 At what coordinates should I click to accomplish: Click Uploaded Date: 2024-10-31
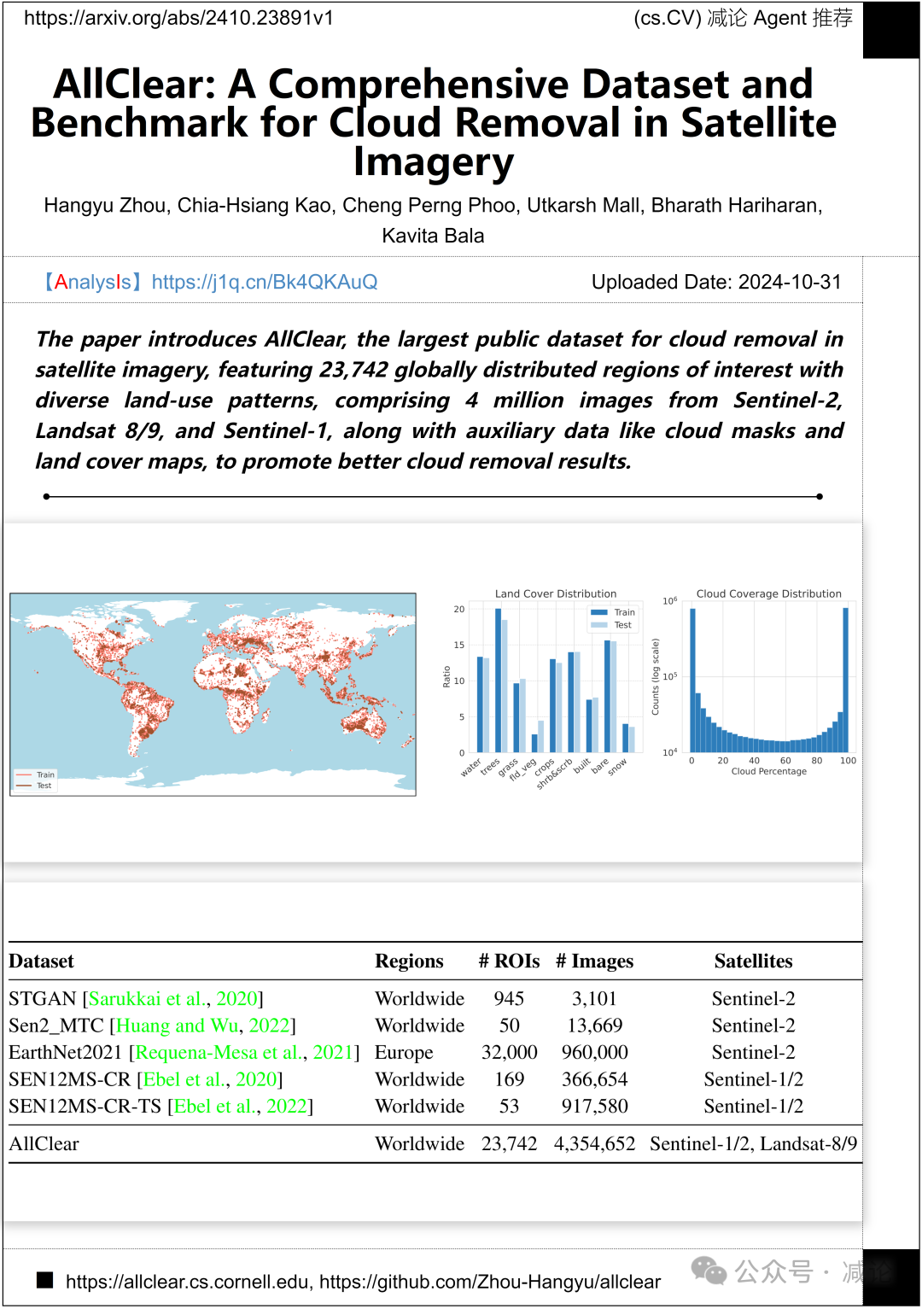click(x=716, y=283)
